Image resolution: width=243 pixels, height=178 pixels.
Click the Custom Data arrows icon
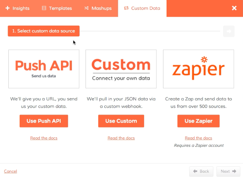[x=126, y=8]
